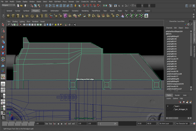Open the No Character Set dropdown
Screen dimensions: 196x131
[x=183, y=123]
